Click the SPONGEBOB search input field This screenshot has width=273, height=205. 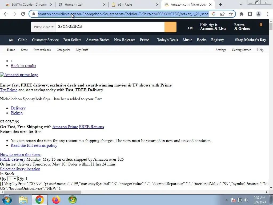[110, 27]
